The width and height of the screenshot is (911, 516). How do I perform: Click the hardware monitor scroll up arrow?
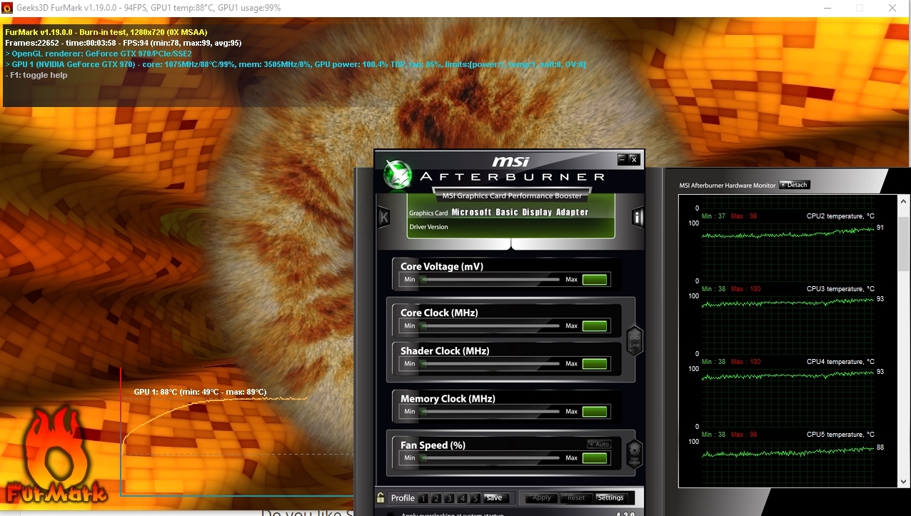(904, 201)
